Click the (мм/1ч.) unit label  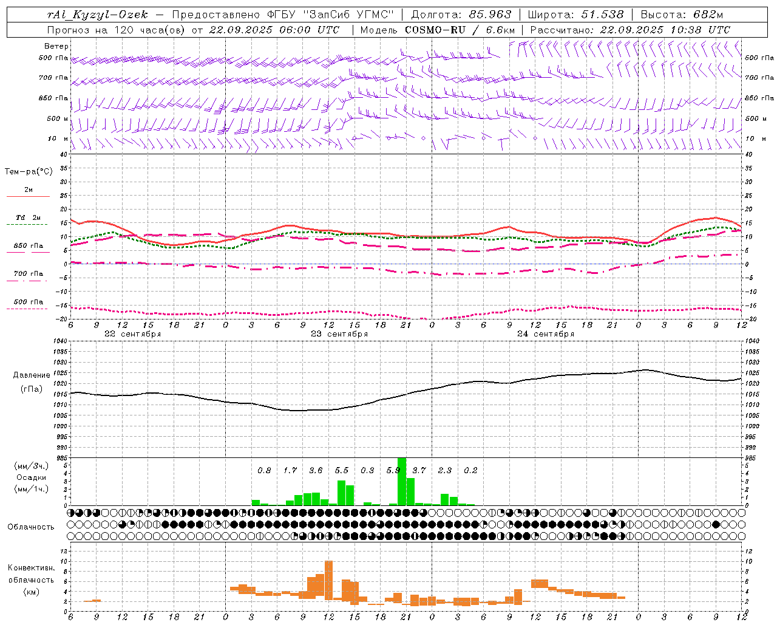pos(32,489)
